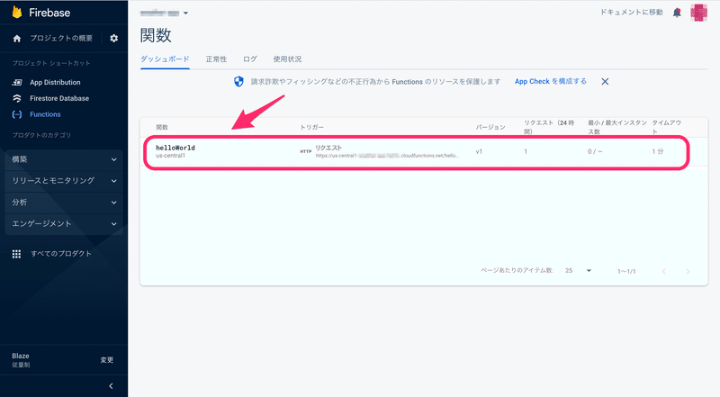The image size is (720, 397).
Task: Open notifications bell icon
Action: tap(677, 13)
